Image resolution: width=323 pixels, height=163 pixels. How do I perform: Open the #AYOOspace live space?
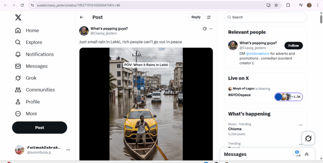click(x=239, y=95)
